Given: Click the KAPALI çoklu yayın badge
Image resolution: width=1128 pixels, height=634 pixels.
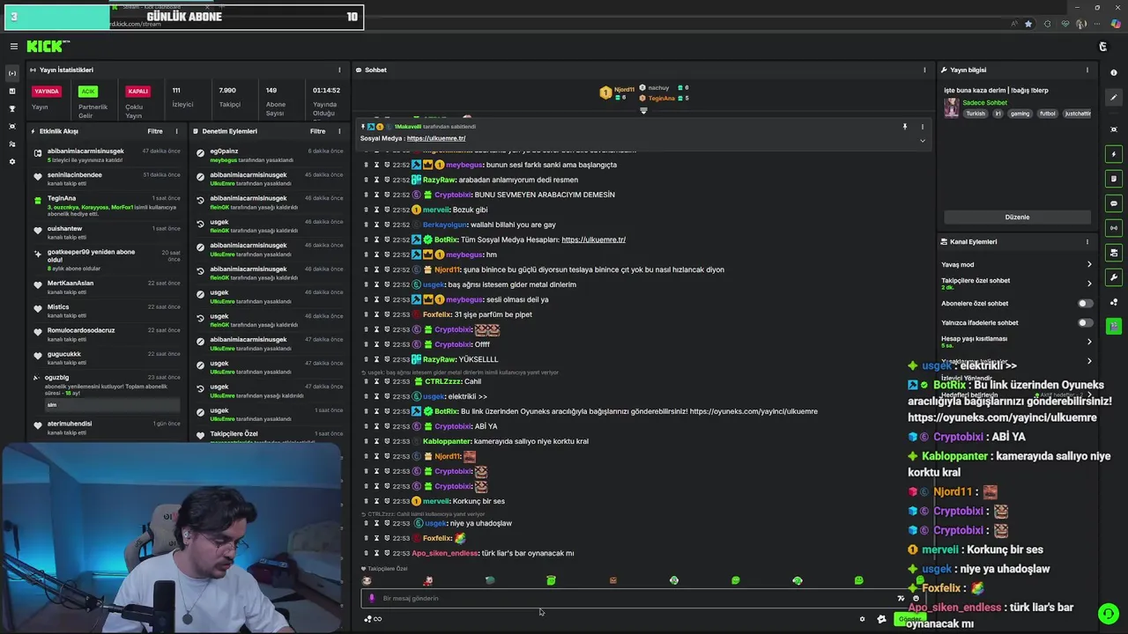Looking at the screenshot, I should tap(137, 91).
